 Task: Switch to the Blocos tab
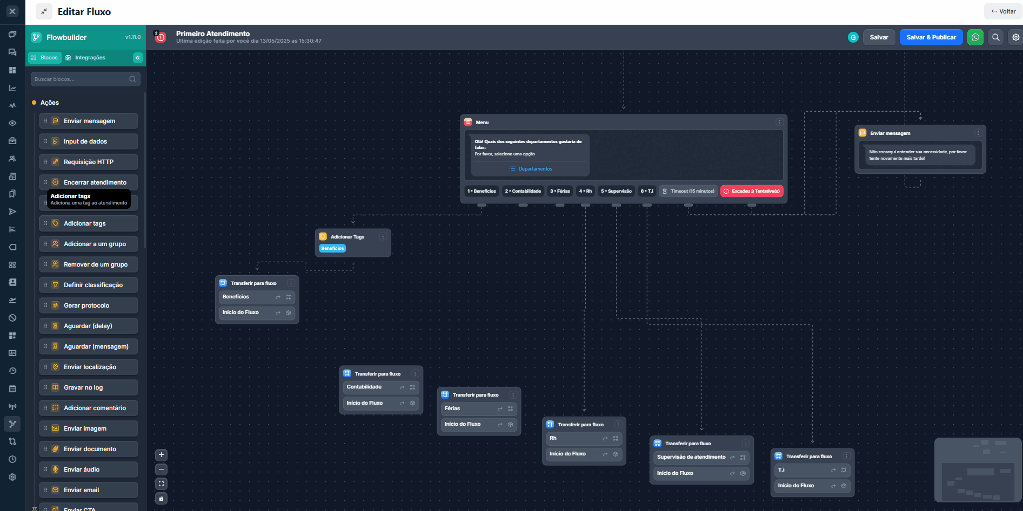[x=44, y=57]
